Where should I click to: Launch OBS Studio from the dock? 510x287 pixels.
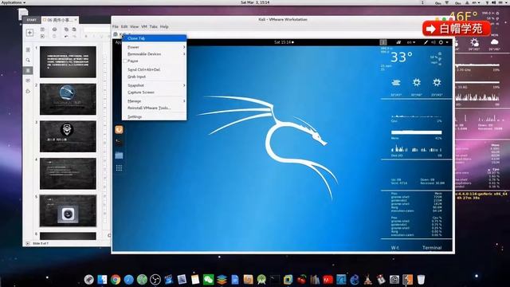155,280
